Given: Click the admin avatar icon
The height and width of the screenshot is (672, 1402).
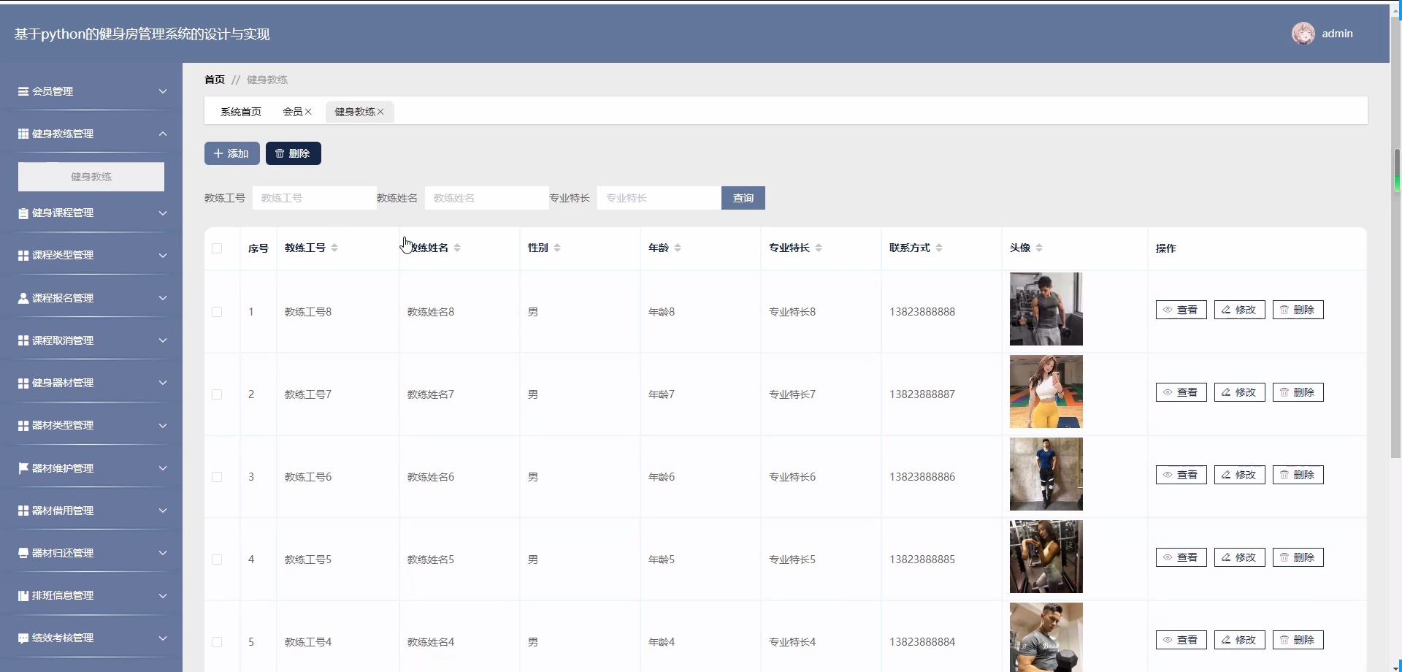Looking at the screenshot, I should pos(1303,34).
